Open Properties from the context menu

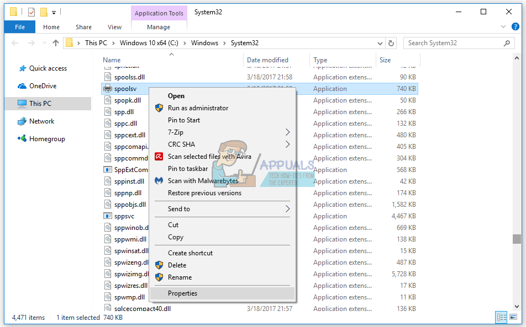tap(222, 293)
